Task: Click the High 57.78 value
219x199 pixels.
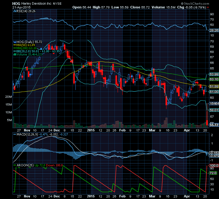Action: click(101, 7)
